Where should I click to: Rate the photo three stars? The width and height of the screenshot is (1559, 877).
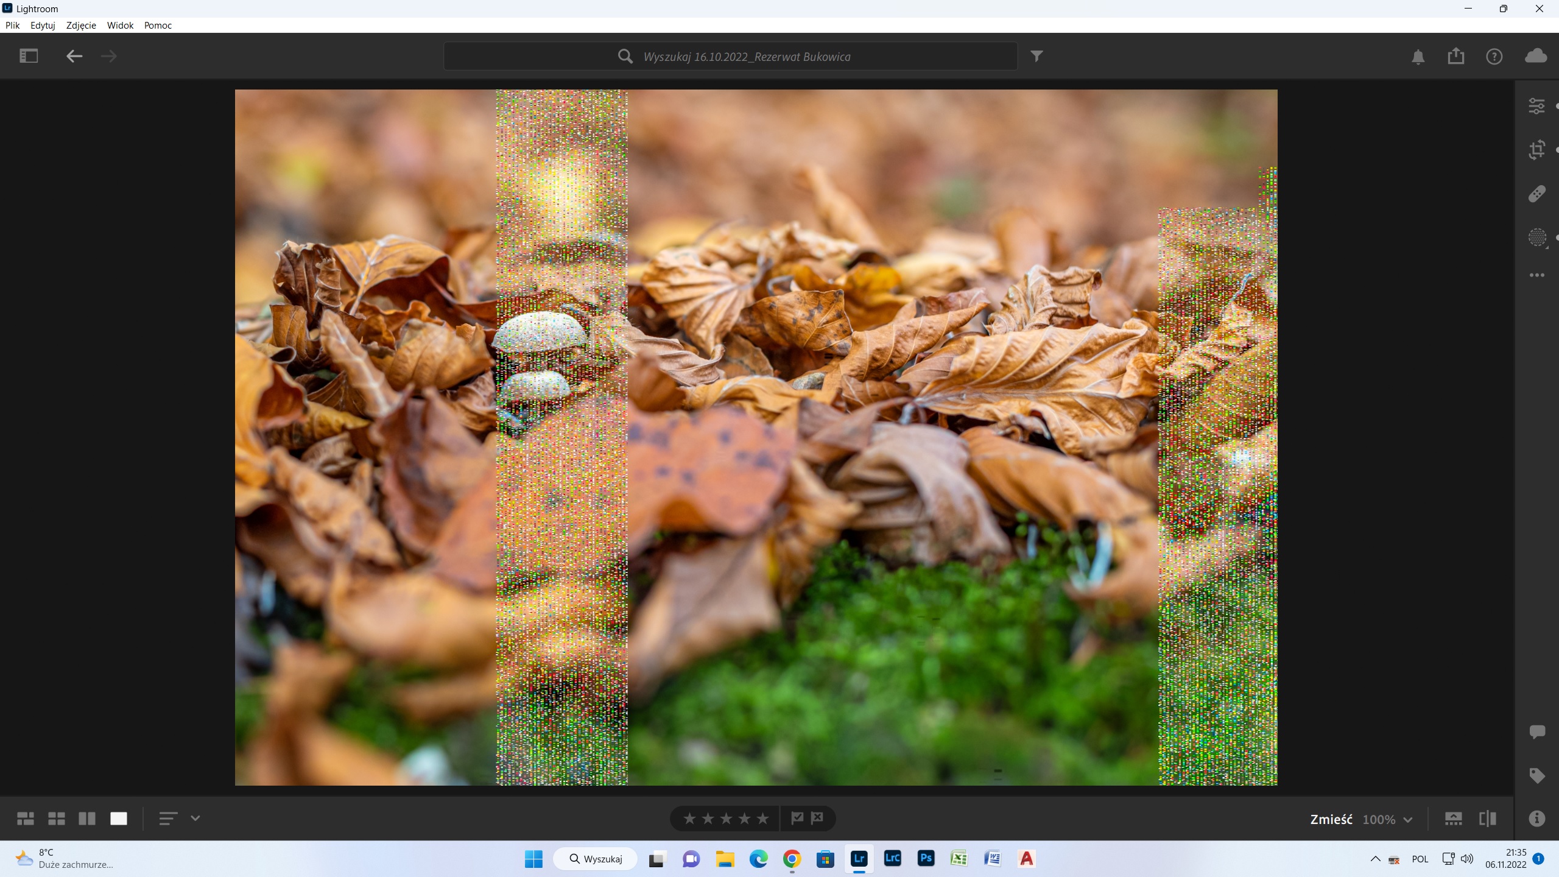(727, 818)
